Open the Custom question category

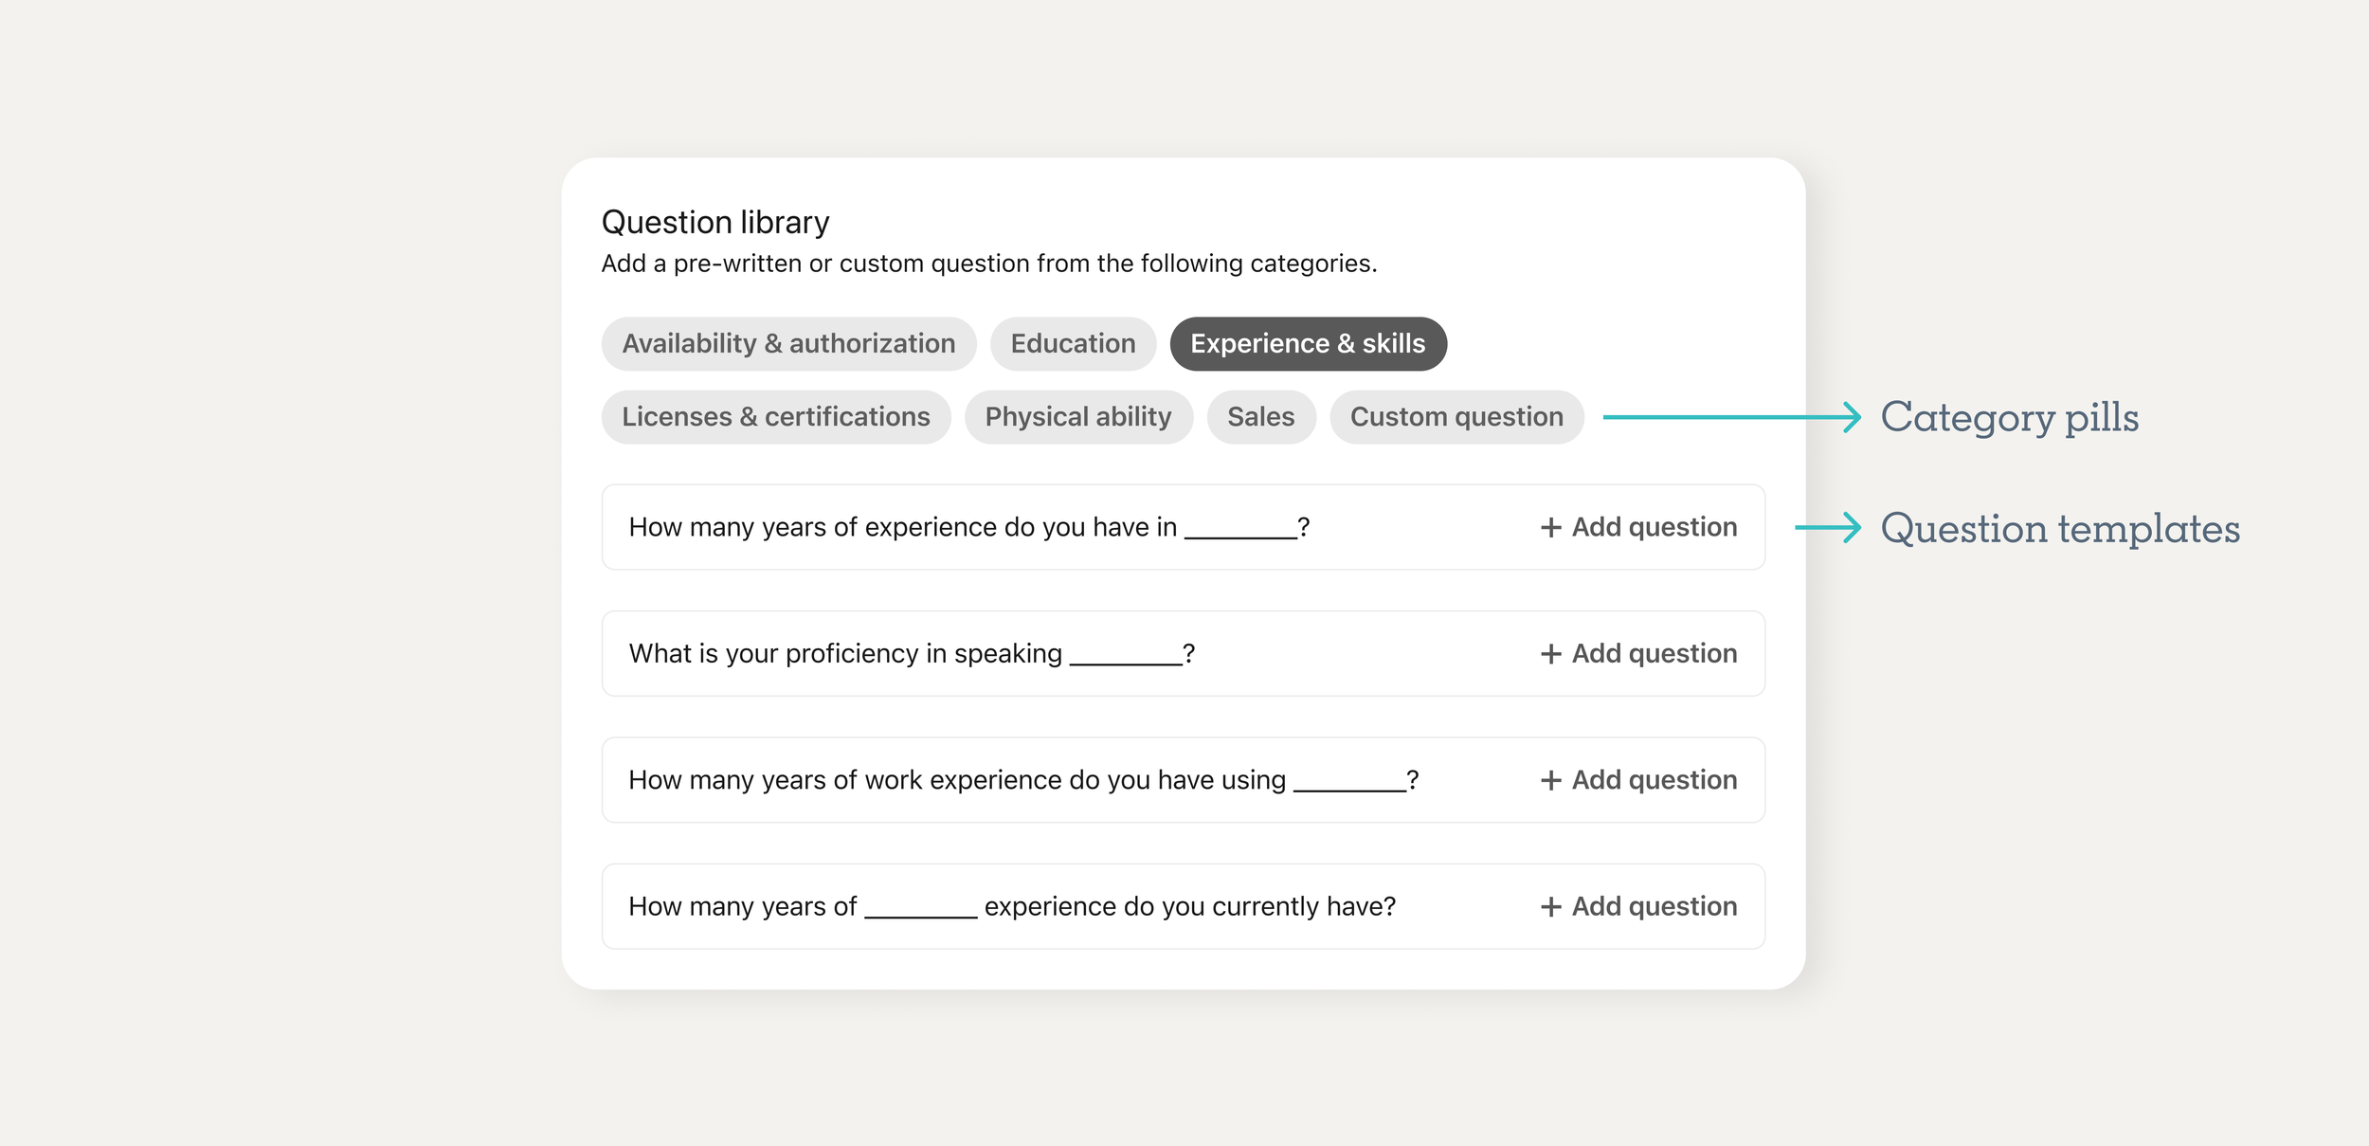click(x=1456, y=417)
